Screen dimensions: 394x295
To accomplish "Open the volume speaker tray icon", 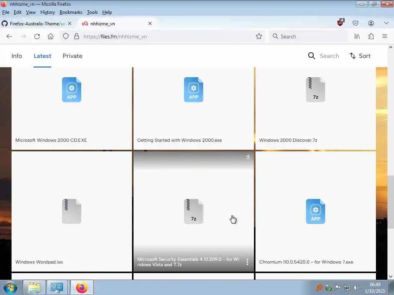I will (x=356, y=287).
